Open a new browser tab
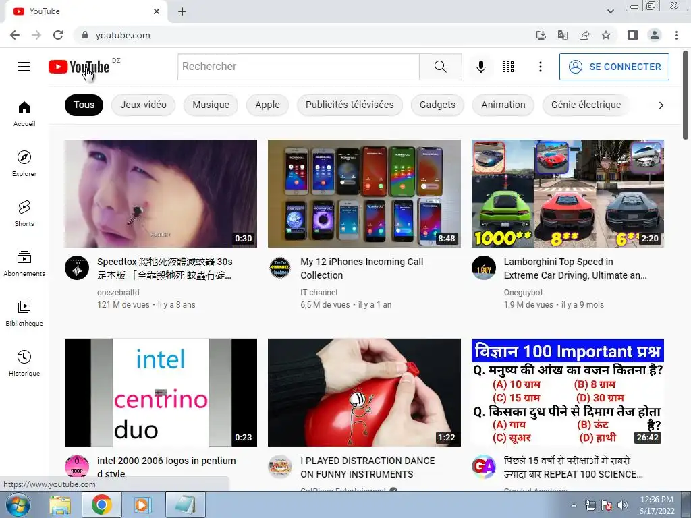The image size is (691, 518). tap(182, 11)
